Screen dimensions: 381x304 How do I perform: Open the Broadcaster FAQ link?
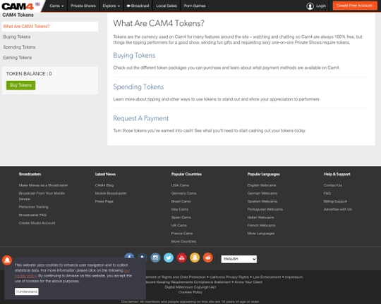click(32, 215)
